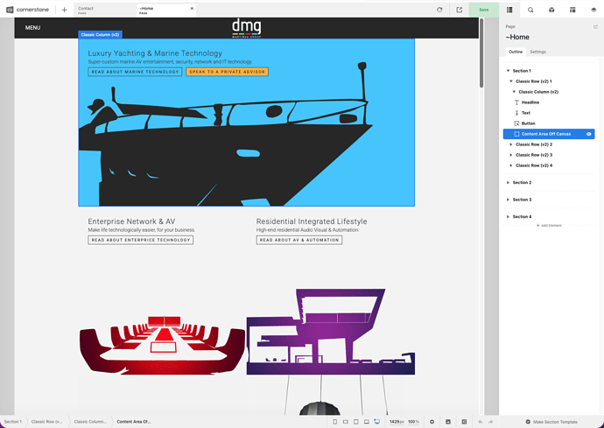Click Read About Enterprice Technology button
The height and width of the screenshot is (428, 604).
(141, 240)
